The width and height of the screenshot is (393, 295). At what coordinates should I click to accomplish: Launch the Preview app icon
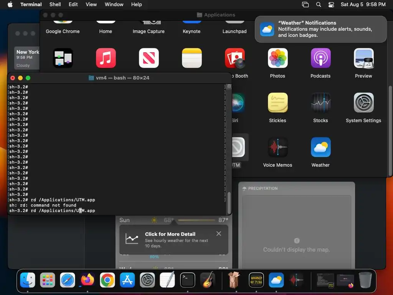click(364, 58)
